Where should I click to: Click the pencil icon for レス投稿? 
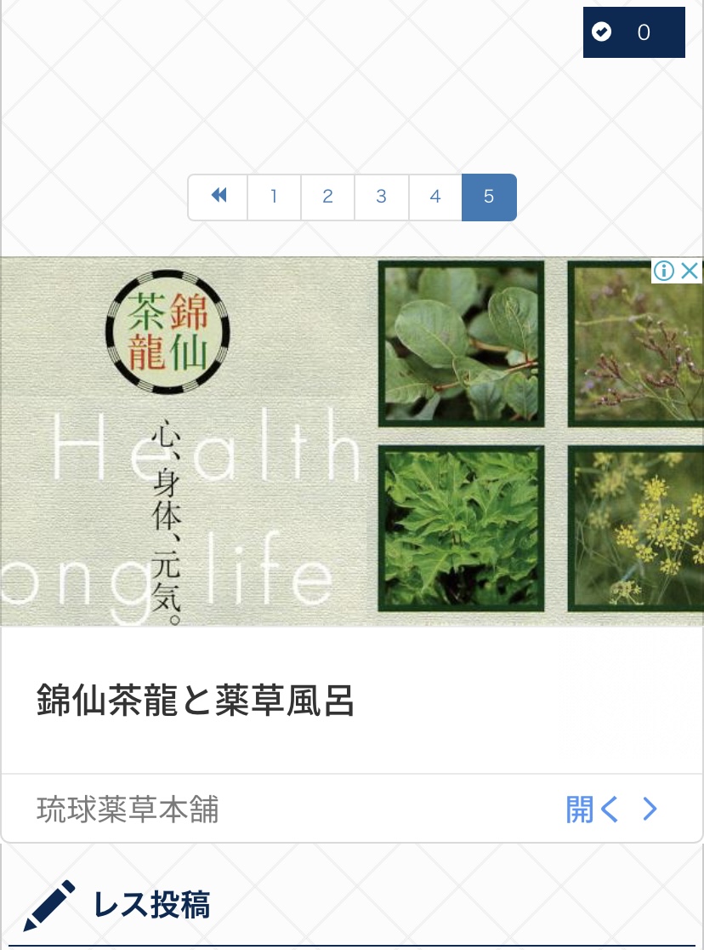coord(48,905)
